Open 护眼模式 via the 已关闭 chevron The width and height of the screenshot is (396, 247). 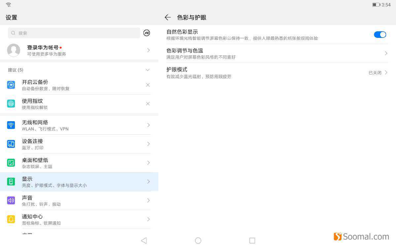point(386,72)
